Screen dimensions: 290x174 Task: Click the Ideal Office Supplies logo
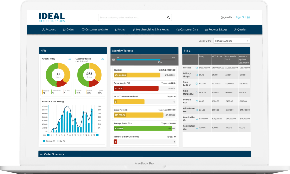[x=52, y=17]
